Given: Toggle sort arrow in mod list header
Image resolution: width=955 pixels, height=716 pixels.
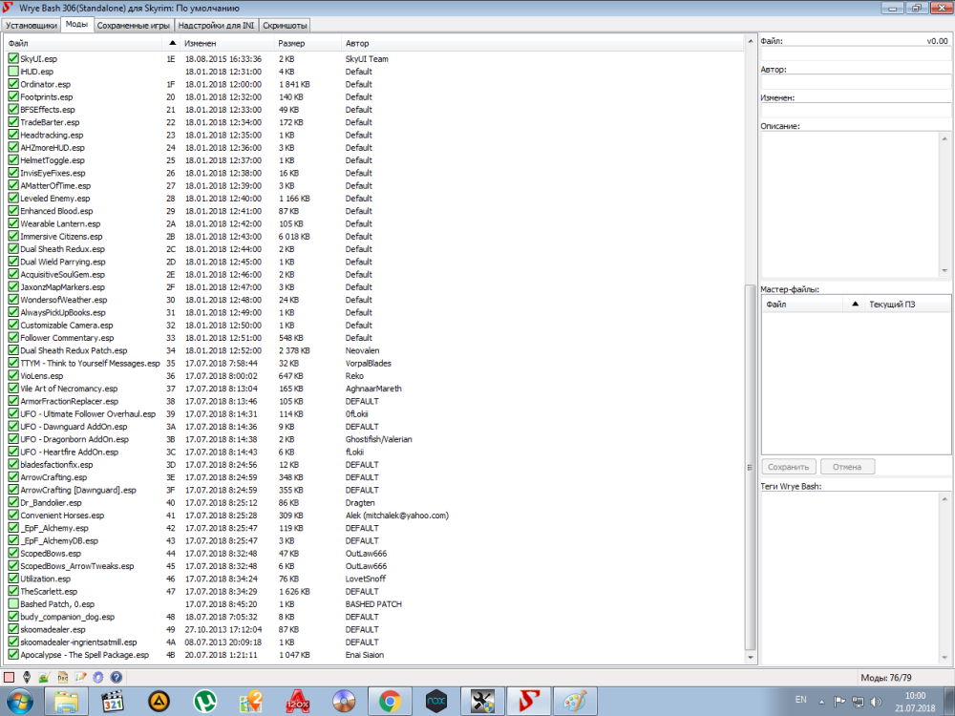Looking at the screenshot, I should click(172, 43).
